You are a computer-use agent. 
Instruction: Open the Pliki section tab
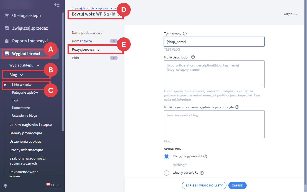76,58
